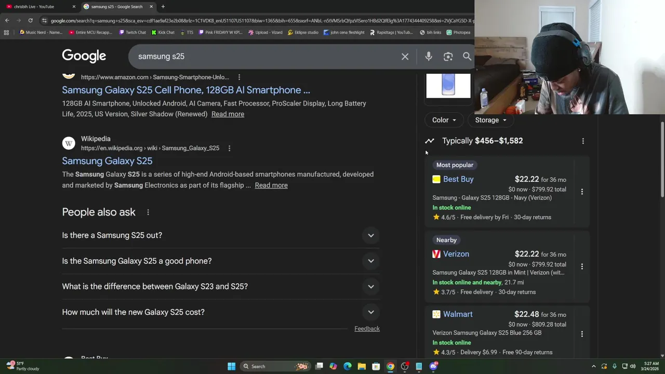Go back using the browser back arrow

point(7,20)
